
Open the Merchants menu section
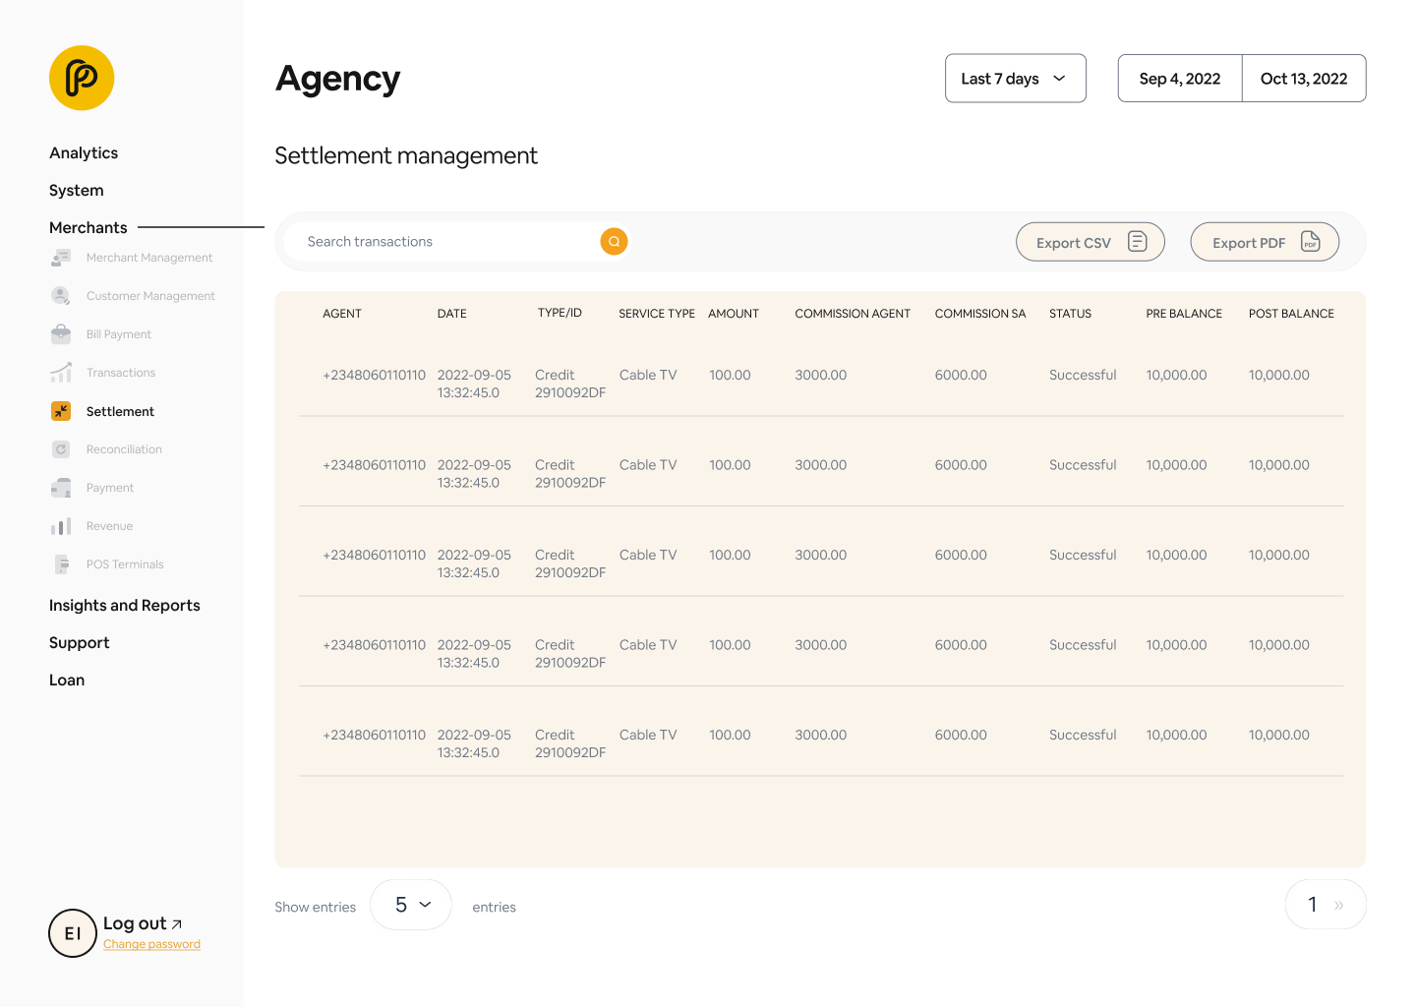click(x=88, y=227)
